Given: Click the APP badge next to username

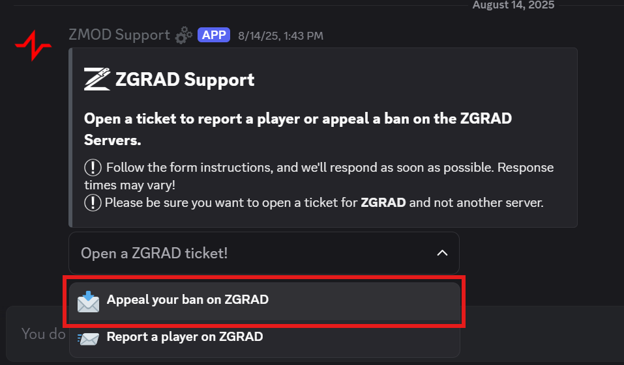Looking at the screenshot, I should click(214, 35).
